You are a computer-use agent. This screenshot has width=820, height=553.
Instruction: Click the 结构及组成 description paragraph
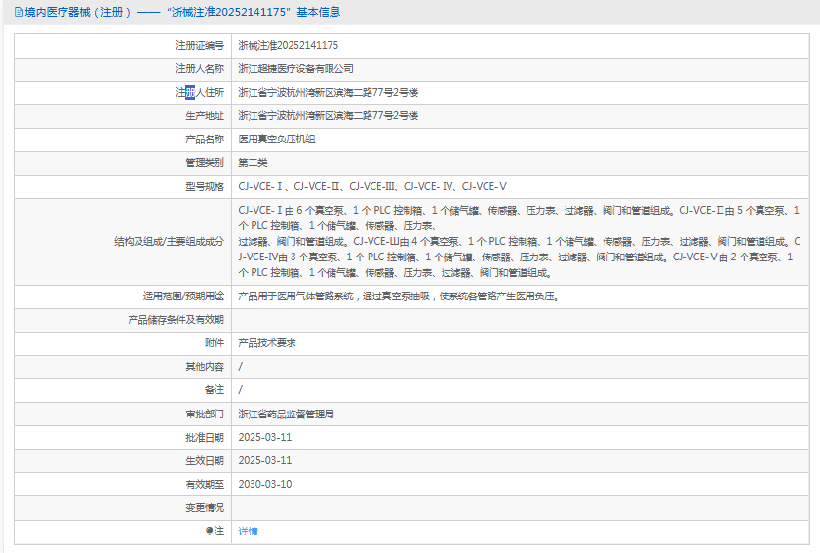(520, 241)
